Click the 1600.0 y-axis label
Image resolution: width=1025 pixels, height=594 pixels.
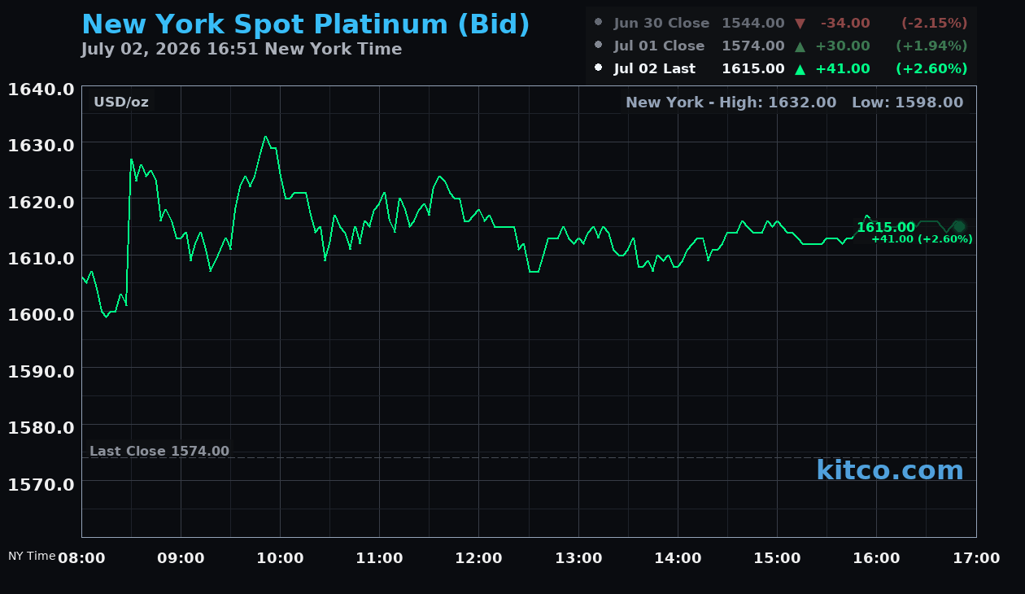click(41, 314)
